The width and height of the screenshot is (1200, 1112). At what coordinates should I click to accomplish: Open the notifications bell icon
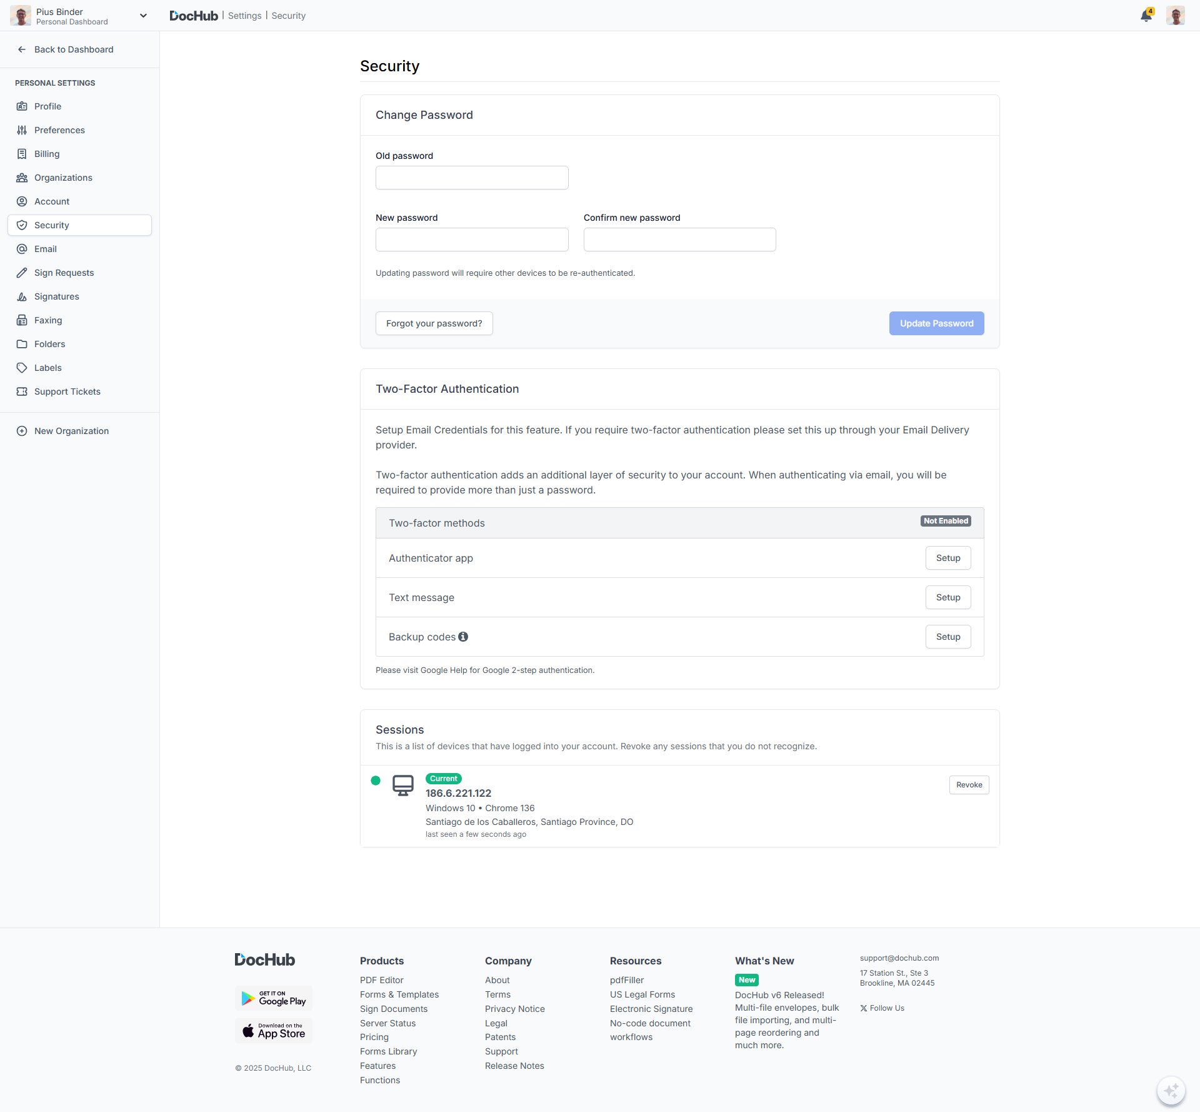tap(1146, 16)
